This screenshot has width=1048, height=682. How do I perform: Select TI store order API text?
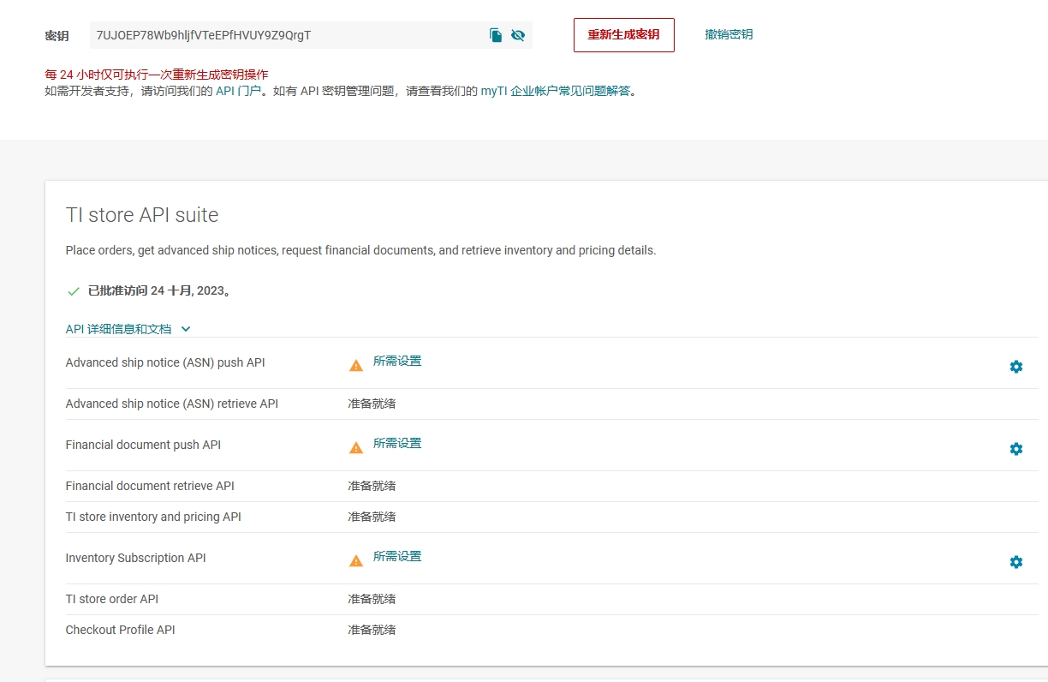click(x=112, y=599)
